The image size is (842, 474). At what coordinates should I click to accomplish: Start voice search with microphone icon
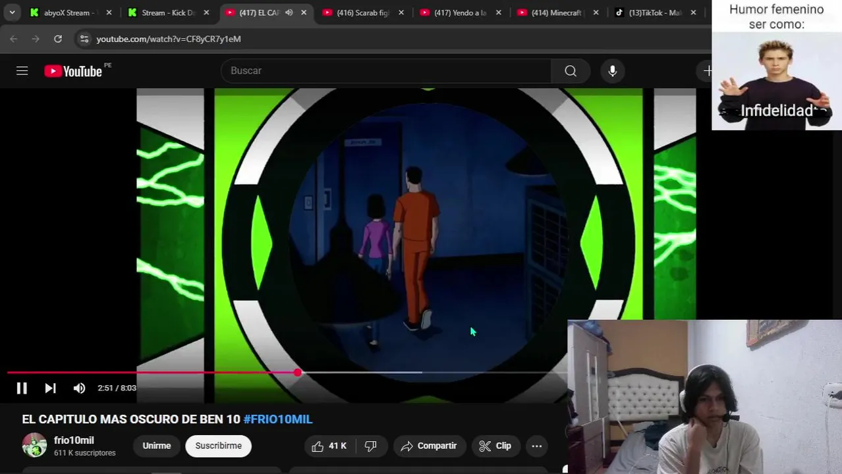pos(613,71)
